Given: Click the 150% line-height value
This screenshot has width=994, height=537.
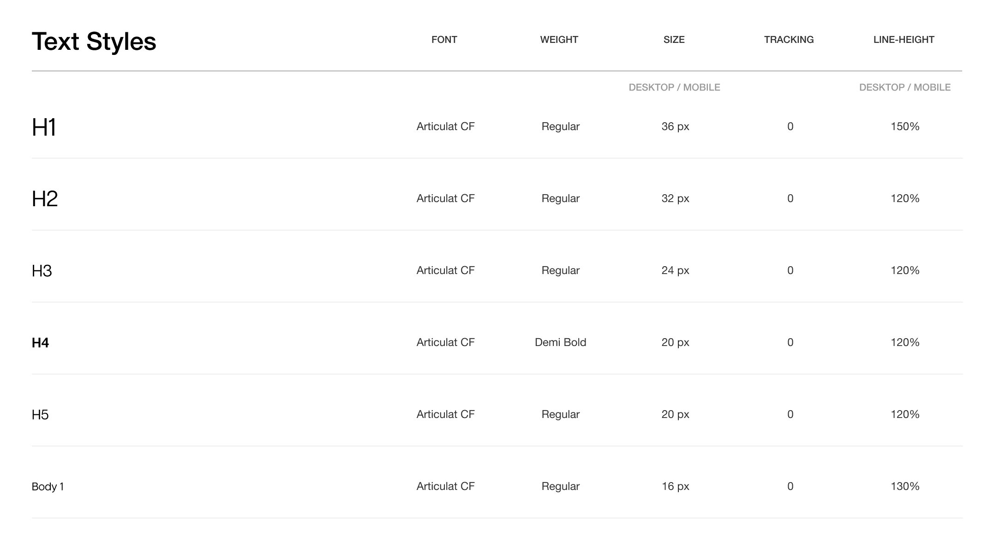Looking at the screenshot, I should (905, 126).
